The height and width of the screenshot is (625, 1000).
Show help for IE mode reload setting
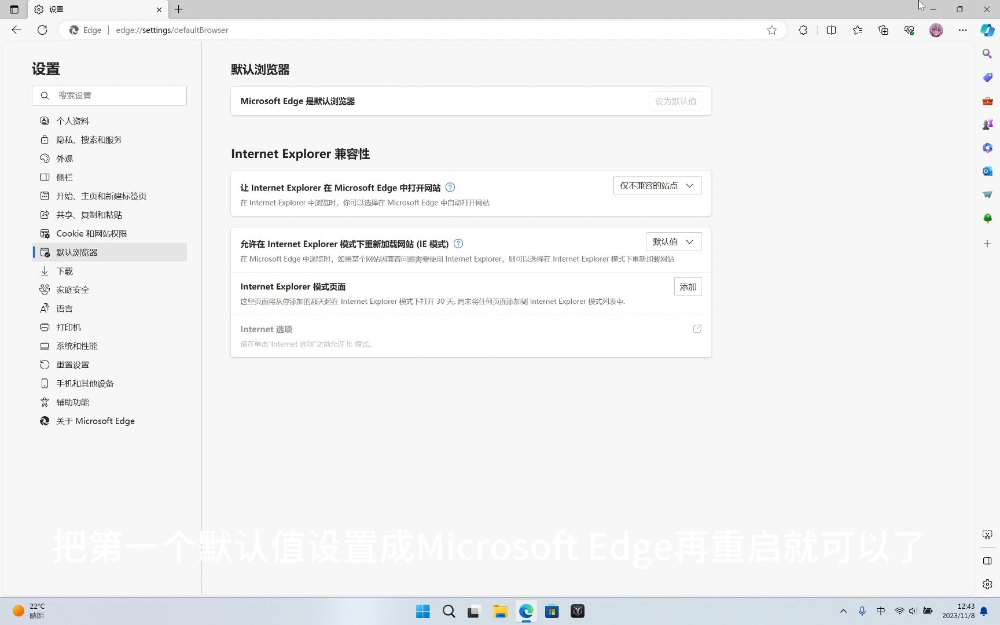coord(458,244)
